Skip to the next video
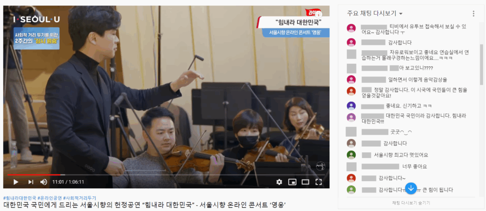The image size is (486, 211). (x=31, y=182)
